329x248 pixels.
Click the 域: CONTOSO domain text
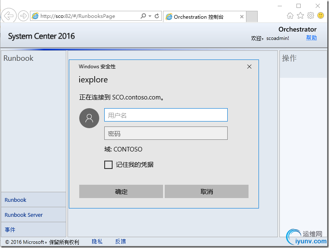pyautogui.click(x=123, y=149)
